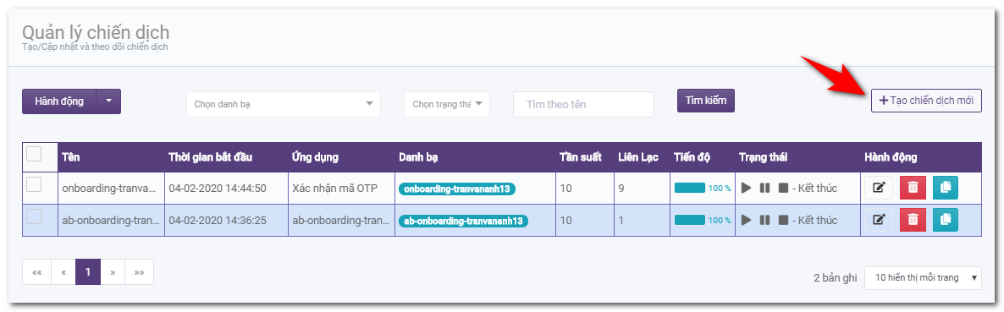Screen dimensions: 1004x312
Task: Change the 10 hiển thị mỗi trang selector
Action: 923,277
